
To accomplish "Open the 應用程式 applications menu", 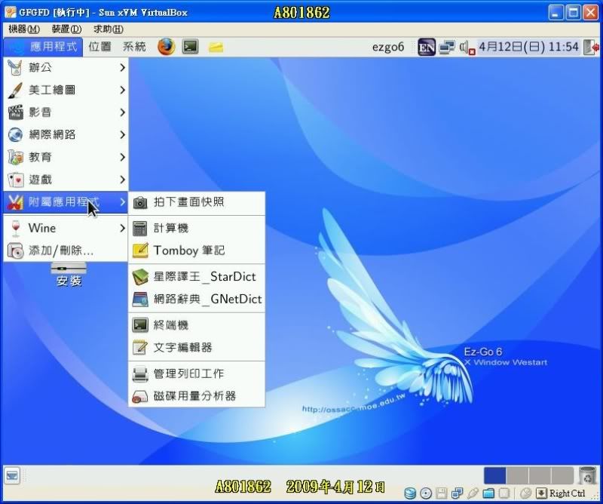I will [43, 47].
